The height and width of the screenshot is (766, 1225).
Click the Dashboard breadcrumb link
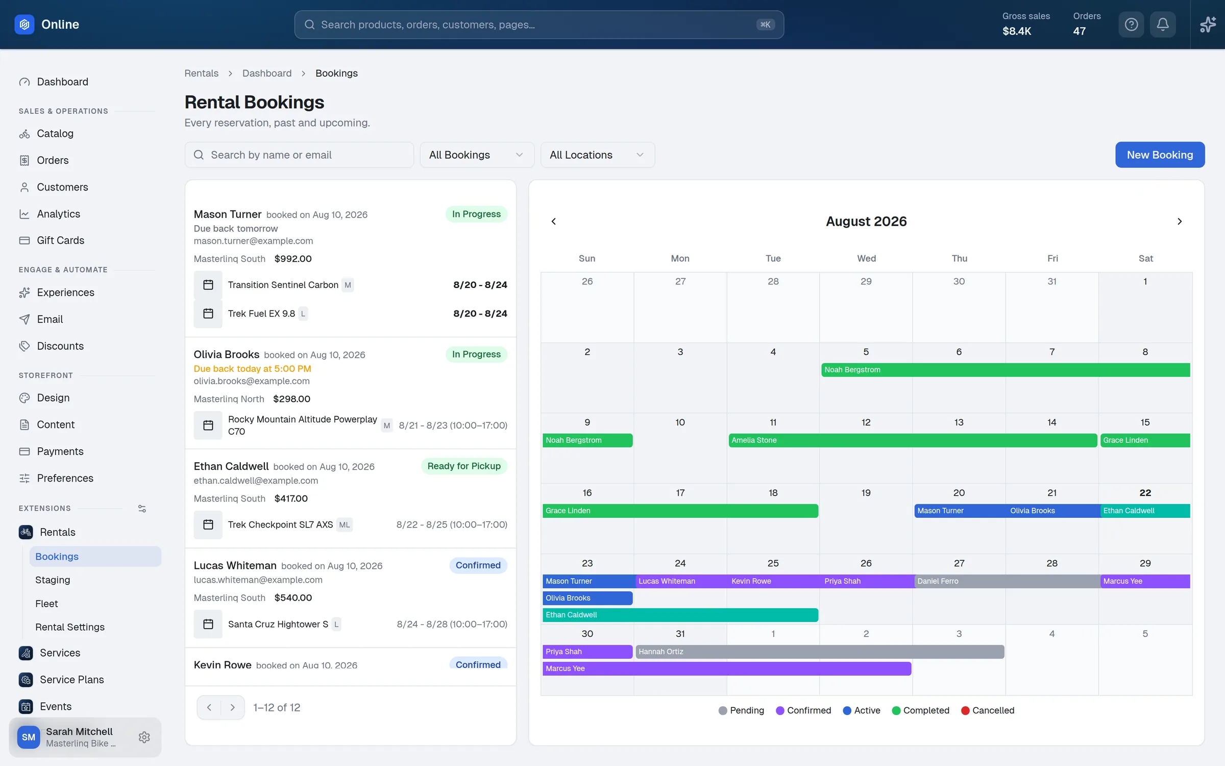[267, 73]
